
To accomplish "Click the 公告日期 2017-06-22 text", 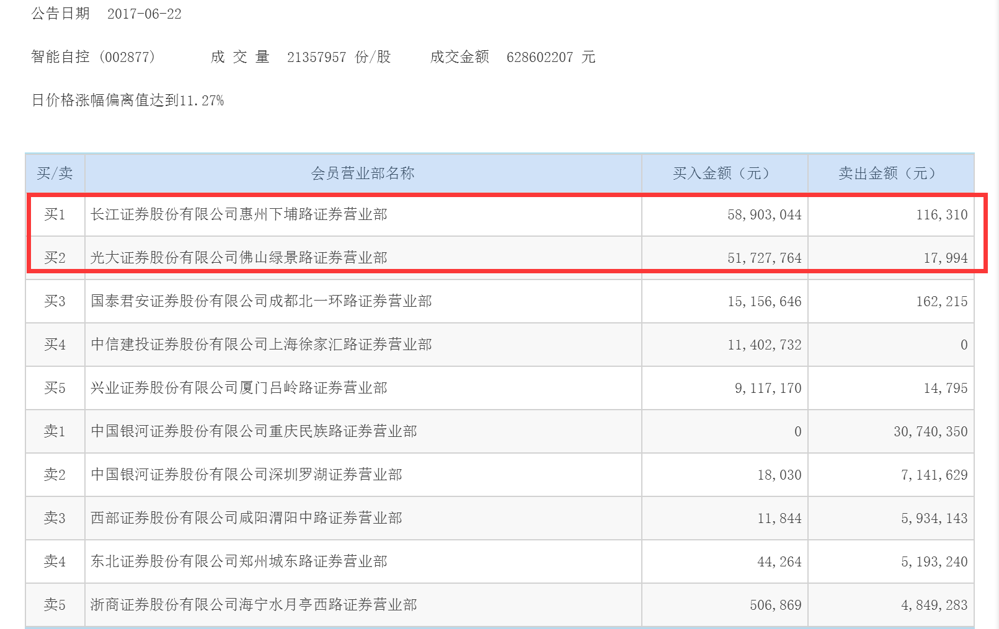I will pos(107,14).
